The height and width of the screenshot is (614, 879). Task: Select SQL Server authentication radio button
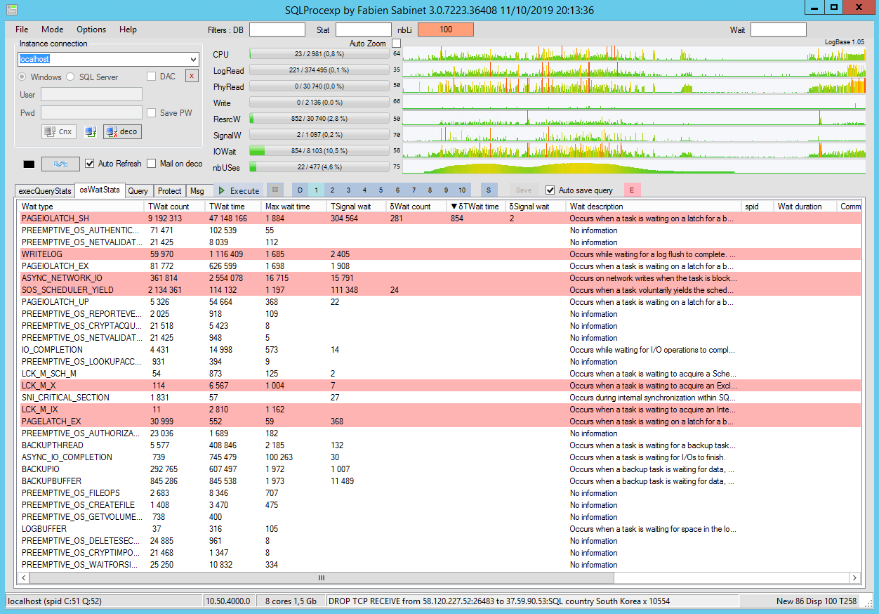tap(70, 77)
